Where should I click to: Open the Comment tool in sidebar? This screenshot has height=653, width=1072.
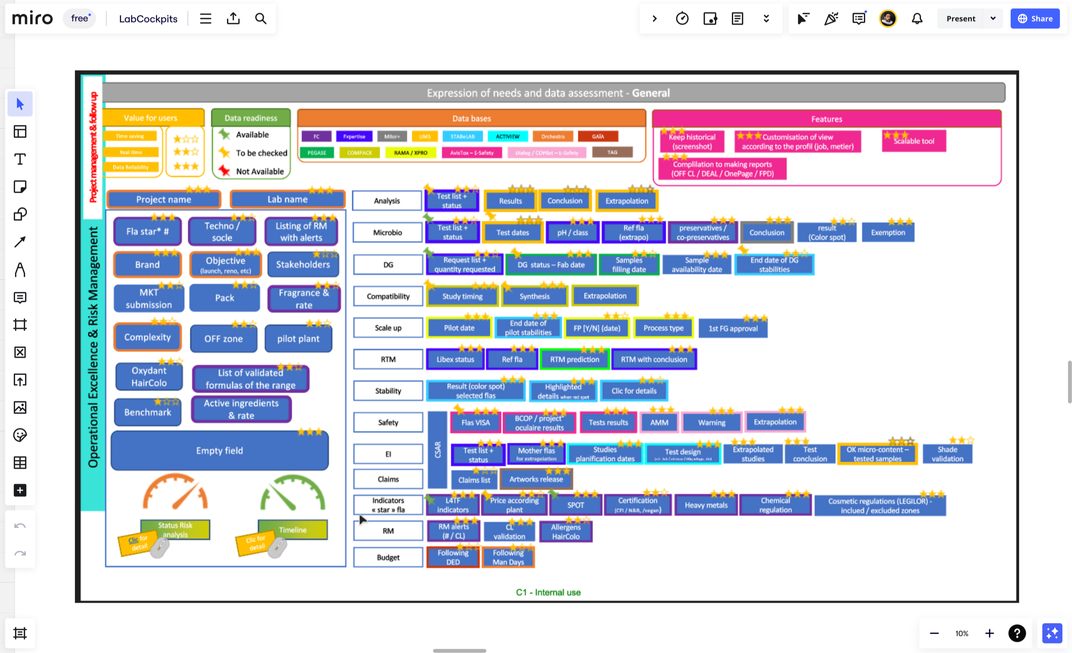click(x=20, y=298)
